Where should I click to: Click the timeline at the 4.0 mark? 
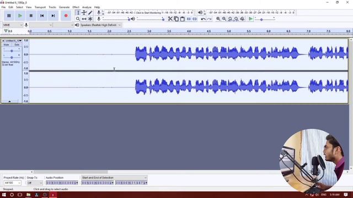point(189,31)
